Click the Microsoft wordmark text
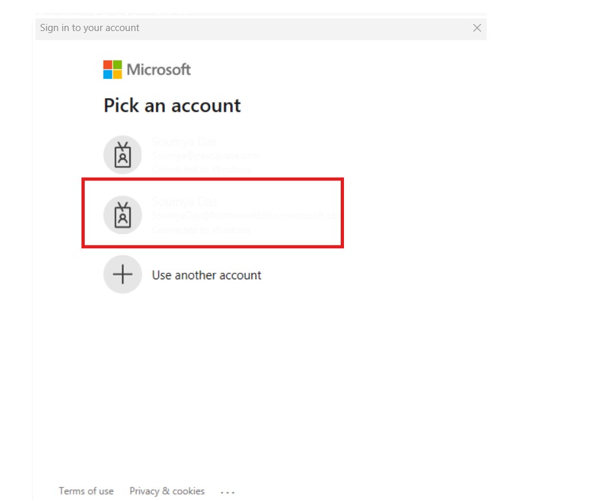This screenshot has height=501, width=589. [x=158, y=70]
